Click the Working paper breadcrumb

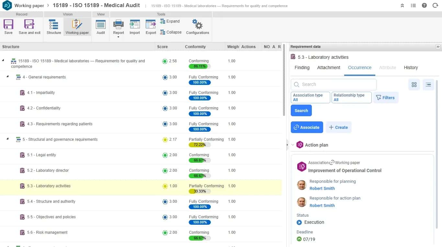click(x=29, y=5)
